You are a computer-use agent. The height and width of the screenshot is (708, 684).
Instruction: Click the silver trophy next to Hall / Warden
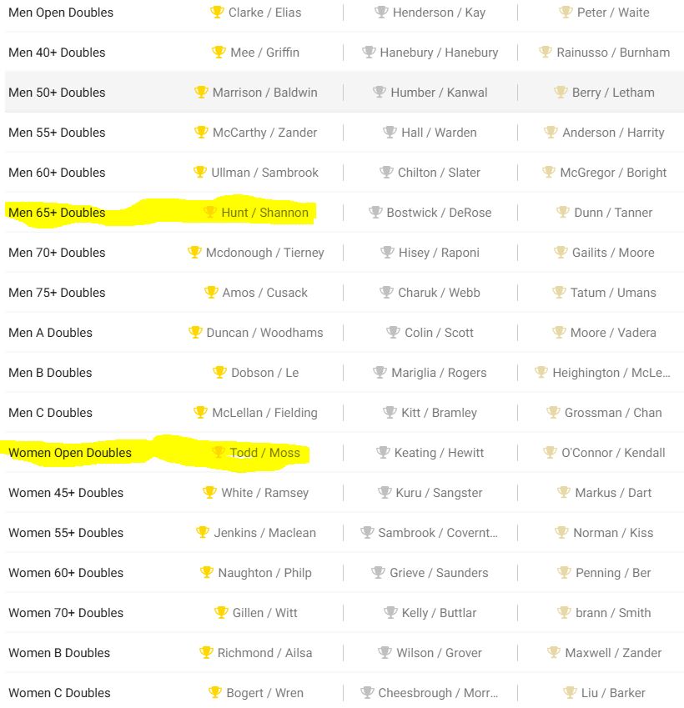click(390, 132)
